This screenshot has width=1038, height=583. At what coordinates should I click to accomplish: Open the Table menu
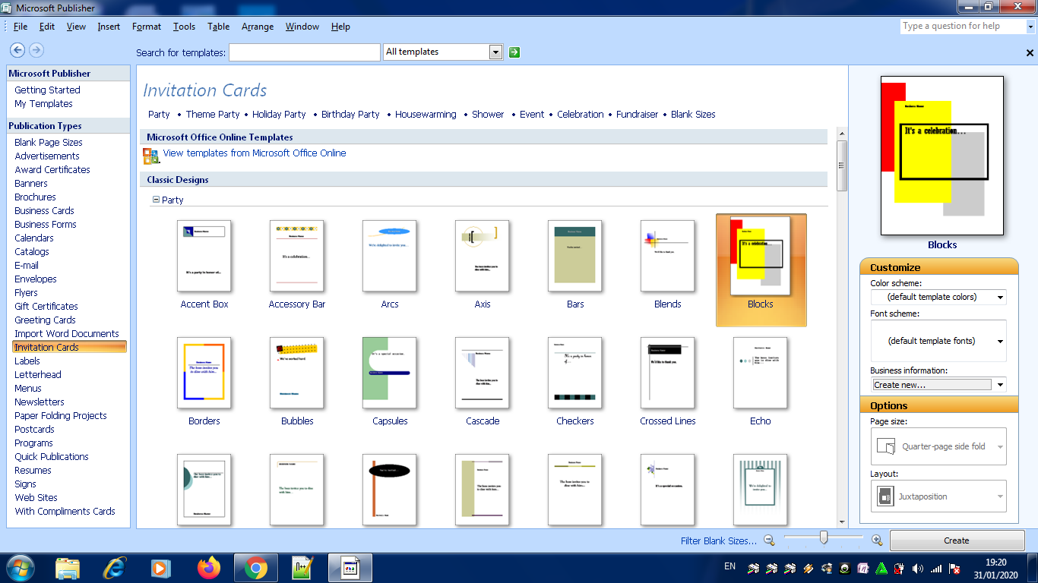218,27
